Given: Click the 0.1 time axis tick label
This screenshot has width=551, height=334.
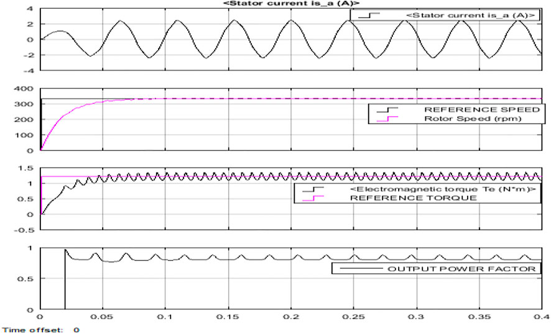Looking at the screenshot, I should tap(164, 317).
